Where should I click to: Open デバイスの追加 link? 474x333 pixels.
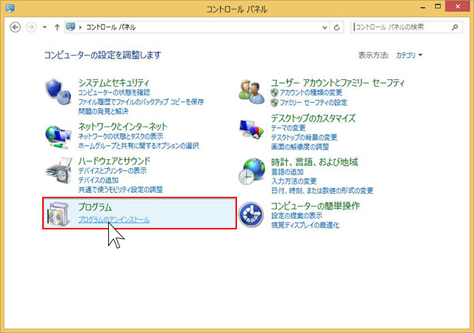(99, 180)
